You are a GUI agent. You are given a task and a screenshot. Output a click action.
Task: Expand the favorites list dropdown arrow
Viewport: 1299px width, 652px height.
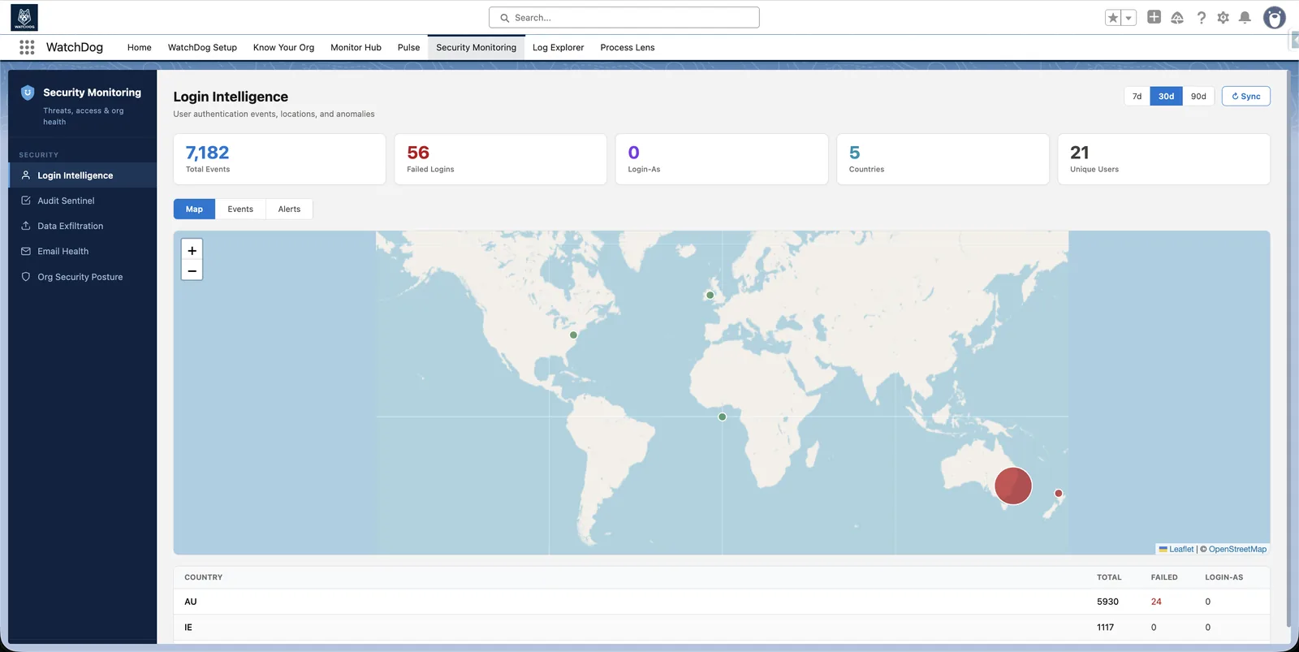coord(1129,17)
